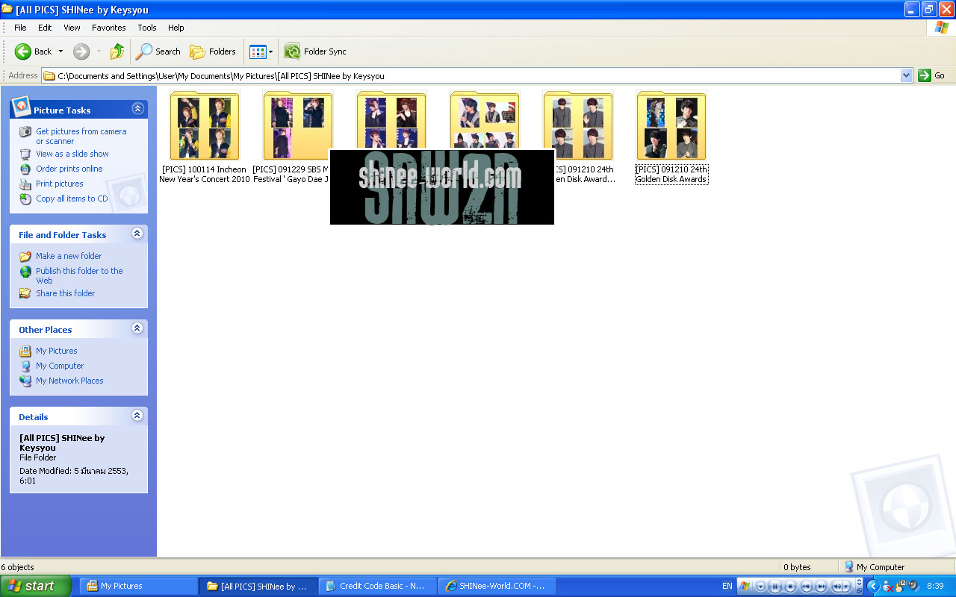Open the Forward history dropdown arrow
956x597 pixels.
[99, 51]
